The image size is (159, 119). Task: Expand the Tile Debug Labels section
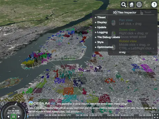[x=107, y=37]
